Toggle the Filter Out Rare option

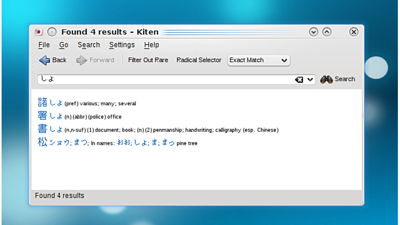(x=148, y=60)
